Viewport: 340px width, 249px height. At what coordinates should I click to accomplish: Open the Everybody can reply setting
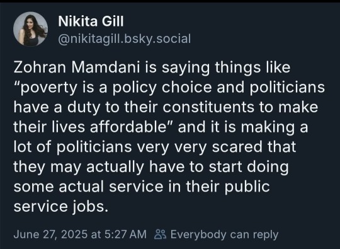[224, 235]
